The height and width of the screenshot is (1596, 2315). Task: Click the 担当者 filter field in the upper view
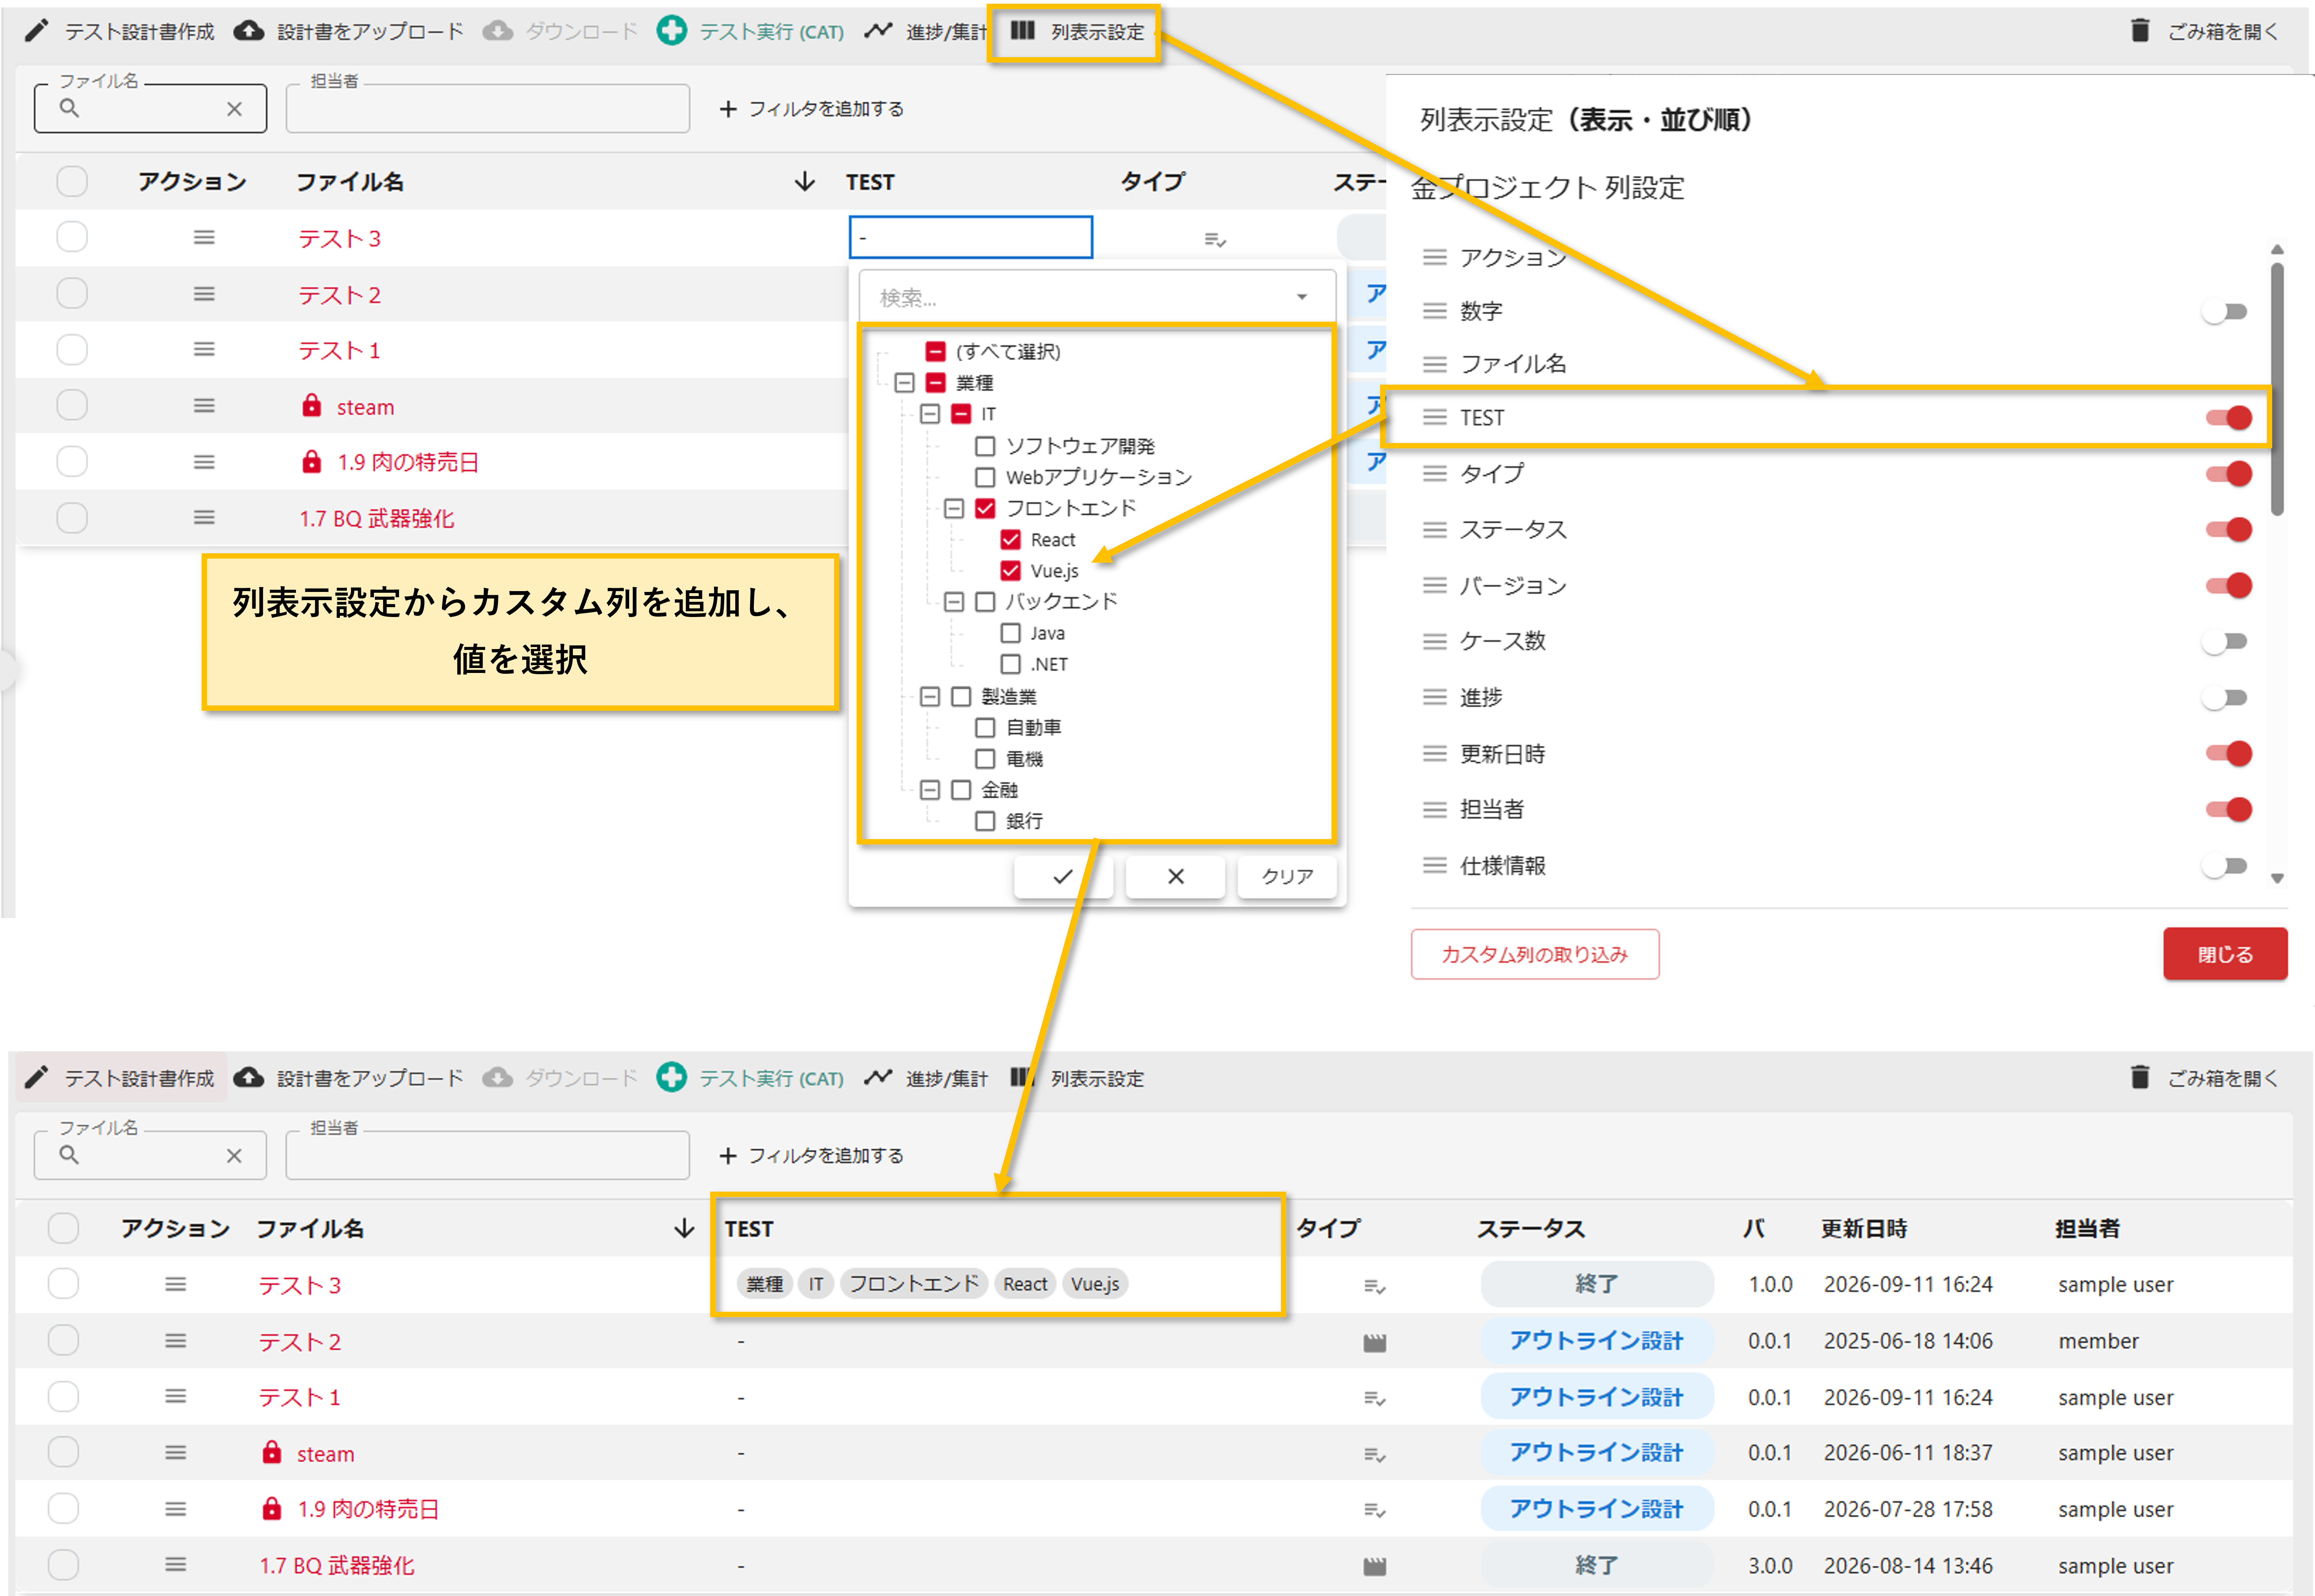coord(488,109)
